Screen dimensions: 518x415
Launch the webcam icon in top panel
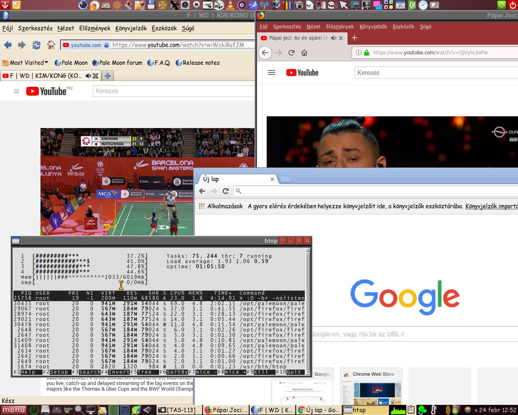[196, 5]
